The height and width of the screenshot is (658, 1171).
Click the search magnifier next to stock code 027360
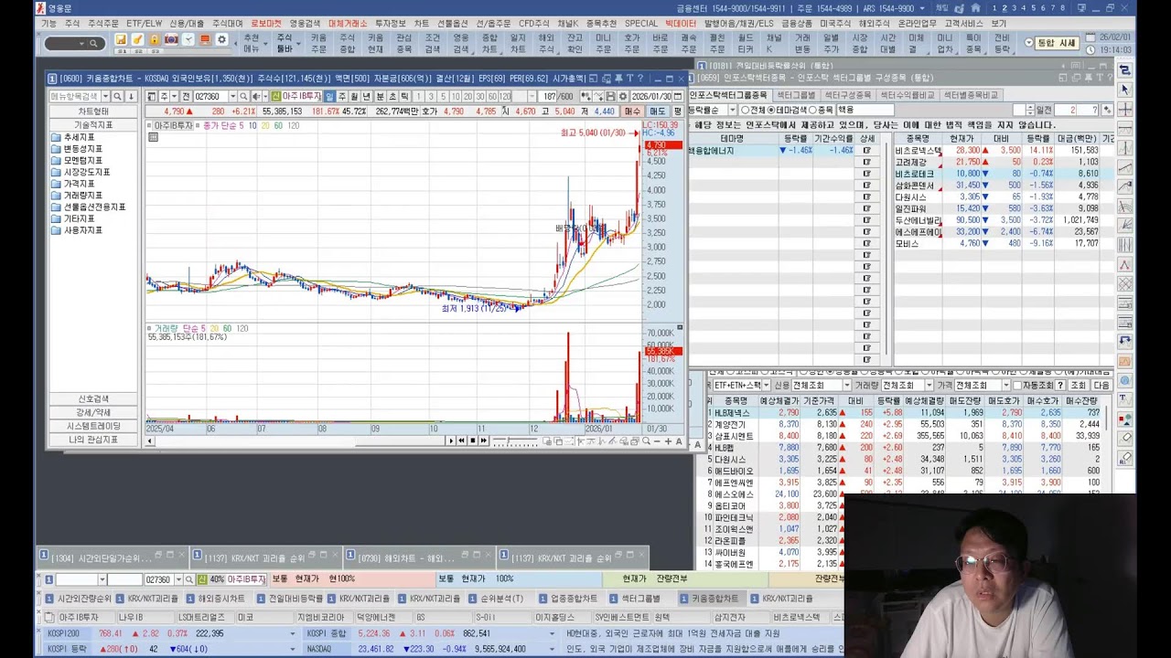coord(244,96)
